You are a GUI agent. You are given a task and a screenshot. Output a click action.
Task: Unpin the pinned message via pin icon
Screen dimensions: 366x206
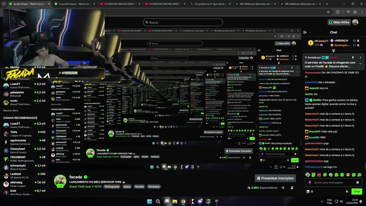[353, 58]
